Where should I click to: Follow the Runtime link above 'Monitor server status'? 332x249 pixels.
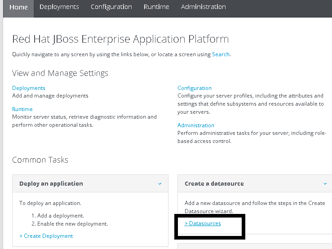coord(22,109)
